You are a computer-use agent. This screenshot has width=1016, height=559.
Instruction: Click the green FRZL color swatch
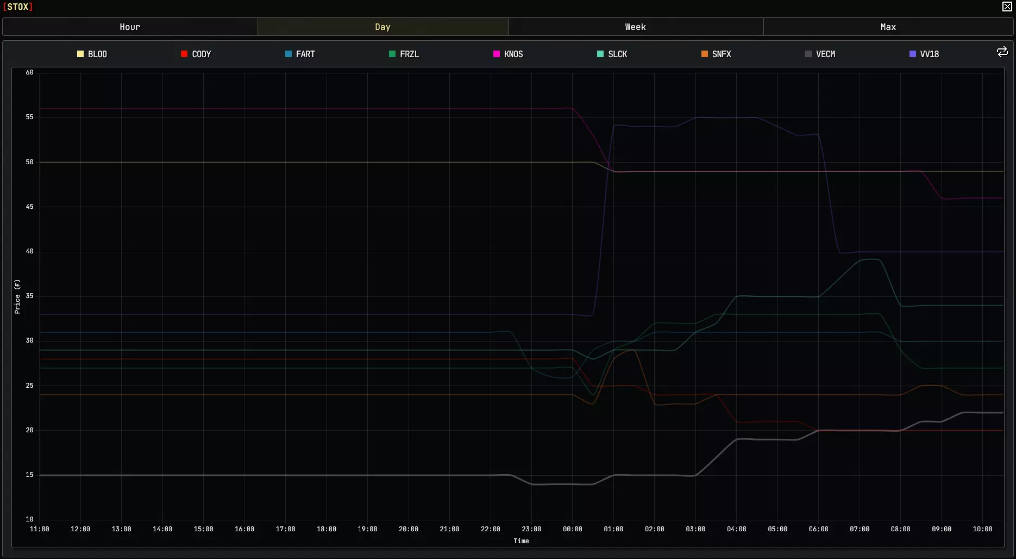[392, 54]
